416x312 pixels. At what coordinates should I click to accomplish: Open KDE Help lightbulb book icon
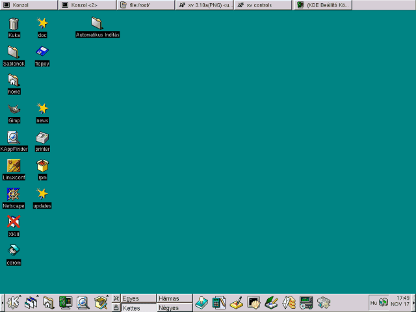[201, 302]
